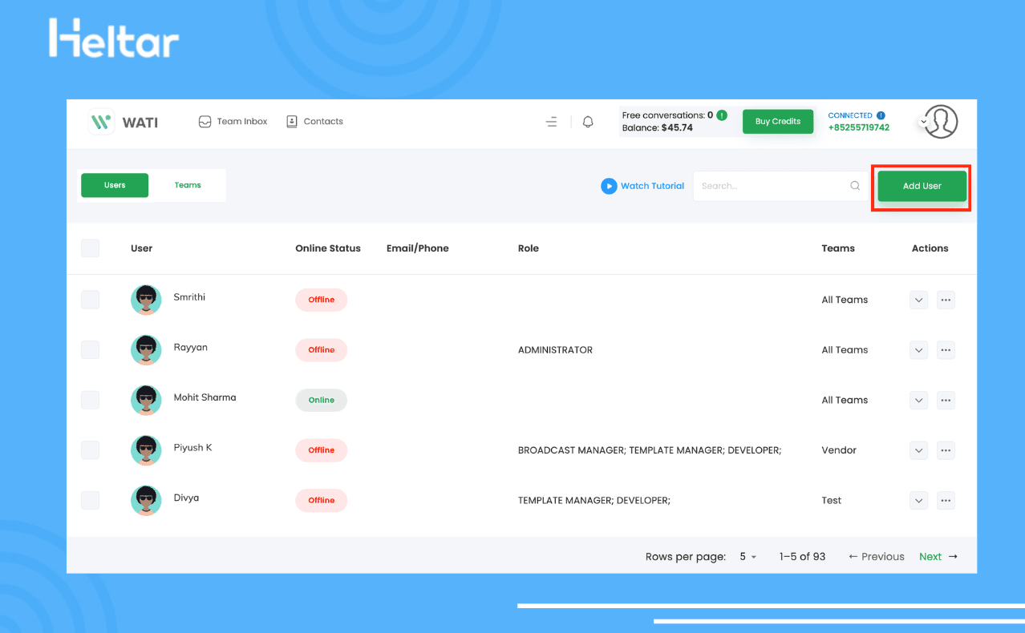Screen dimensions: 1025x633
Task: Open Team Inbox in the top navigation
Action: [233, 122]
